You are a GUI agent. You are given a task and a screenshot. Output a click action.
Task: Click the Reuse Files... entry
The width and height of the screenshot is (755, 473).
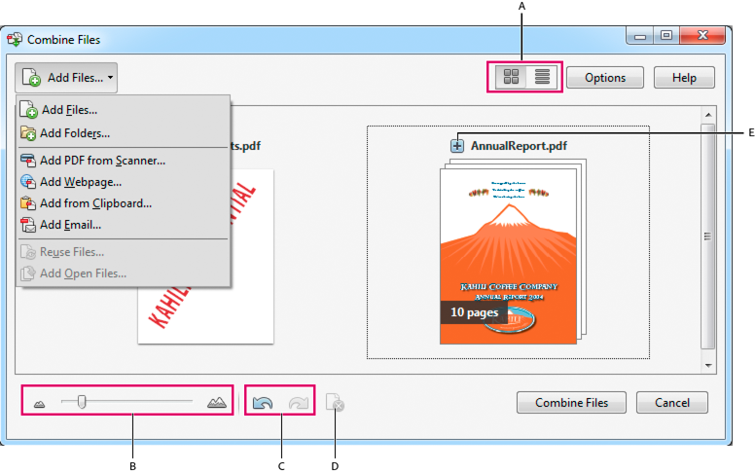124,252
